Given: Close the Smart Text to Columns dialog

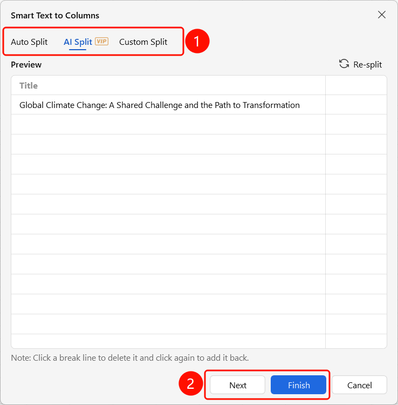Looking at the screenshot, I should (x=382, y=15).
